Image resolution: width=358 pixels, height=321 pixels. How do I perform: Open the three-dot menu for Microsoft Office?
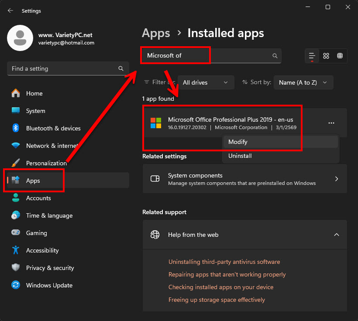[331, 123]
